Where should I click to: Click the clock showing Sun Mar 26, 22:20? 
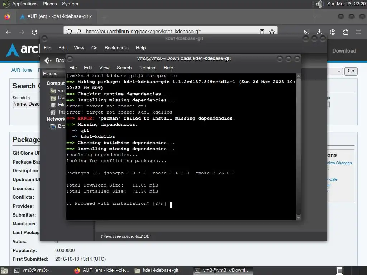[x=346, y=4]
